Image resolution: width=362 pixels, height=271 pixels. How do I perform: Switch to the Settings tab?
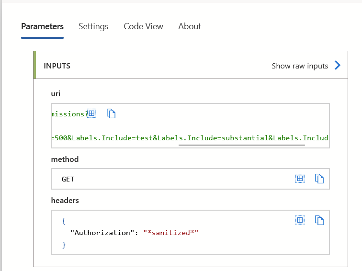click(x=93, y=26)
